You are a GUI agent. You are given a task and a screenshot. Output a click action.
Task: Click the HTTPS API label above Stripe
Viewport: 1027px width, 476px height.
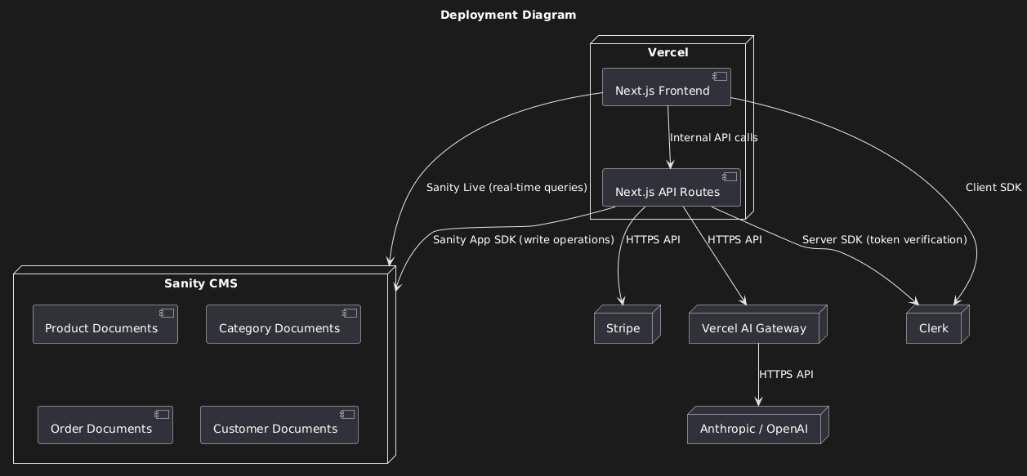point(653,239)
